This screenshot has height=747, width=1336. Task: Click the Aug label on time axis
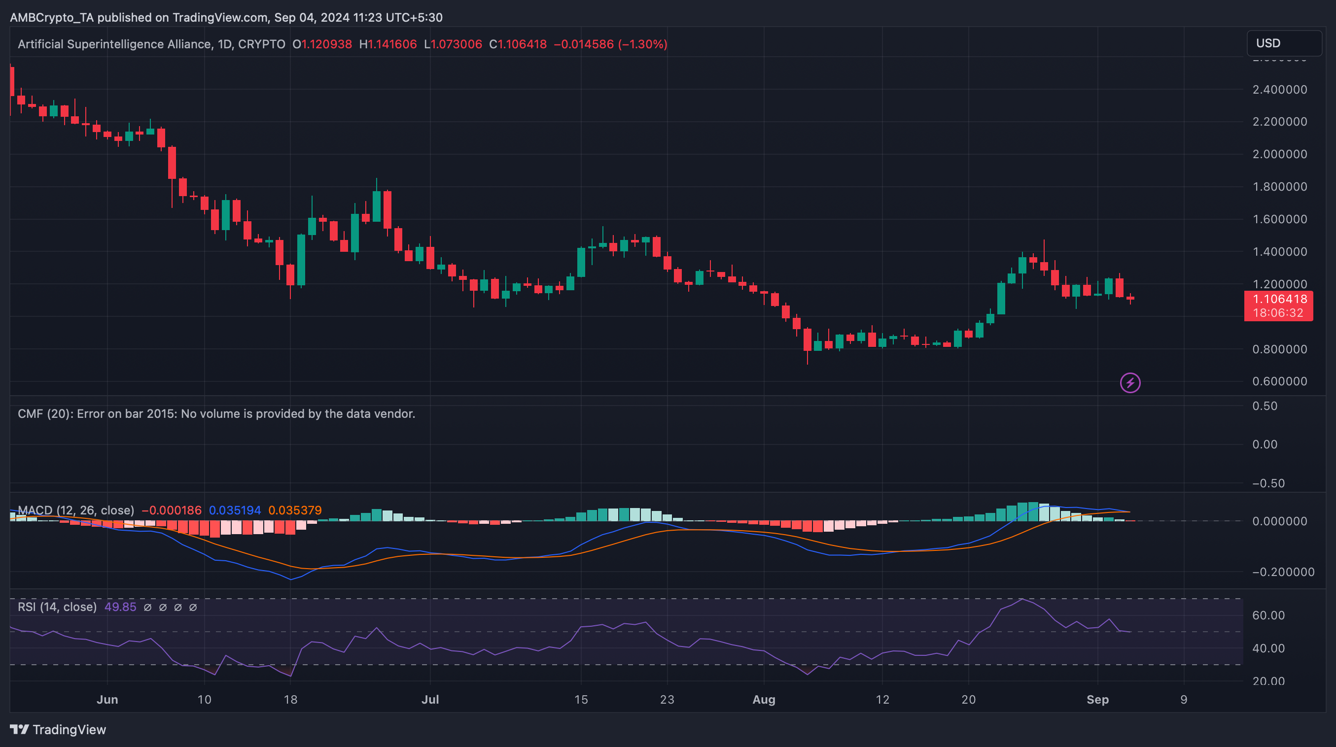(x=764, y=699)
